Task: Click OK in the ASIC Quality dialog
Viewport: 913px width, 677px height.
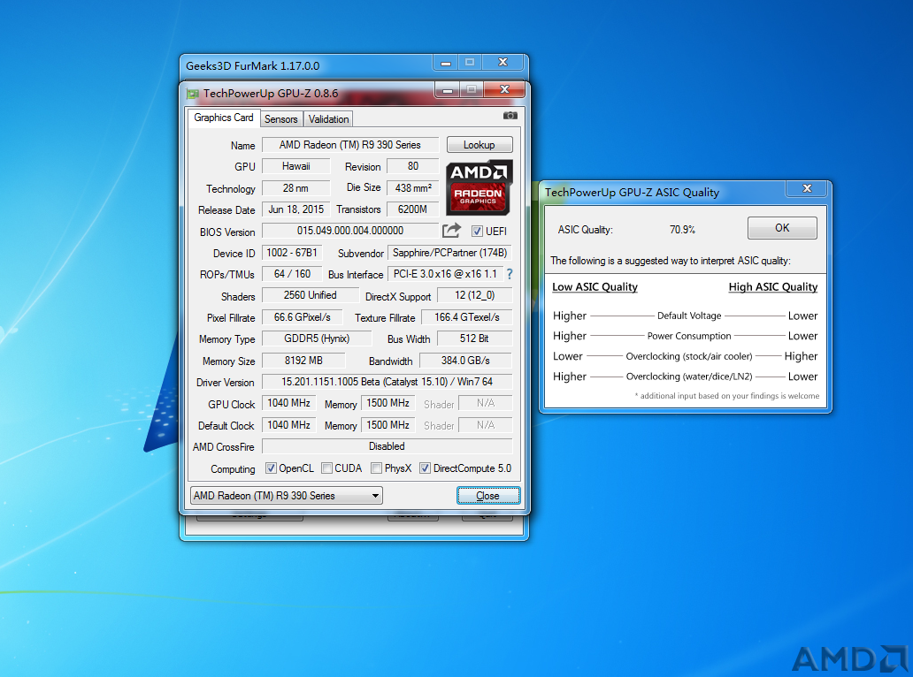Action: 782,228
